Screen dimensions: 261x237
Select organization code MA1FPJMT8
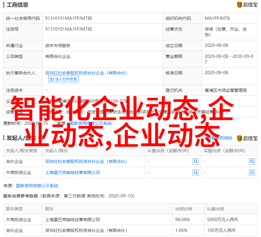[x=217, y=18]
